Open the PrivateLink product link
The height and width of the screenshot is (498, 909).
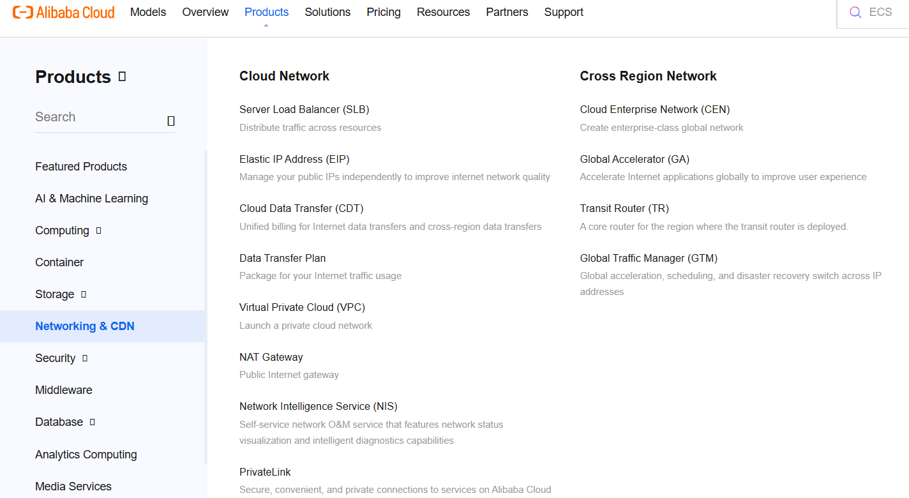[265, 472]
